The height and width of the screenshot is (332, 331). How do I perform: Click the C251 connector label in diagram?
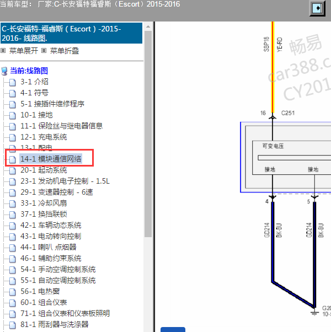click(x=288, y=113)
